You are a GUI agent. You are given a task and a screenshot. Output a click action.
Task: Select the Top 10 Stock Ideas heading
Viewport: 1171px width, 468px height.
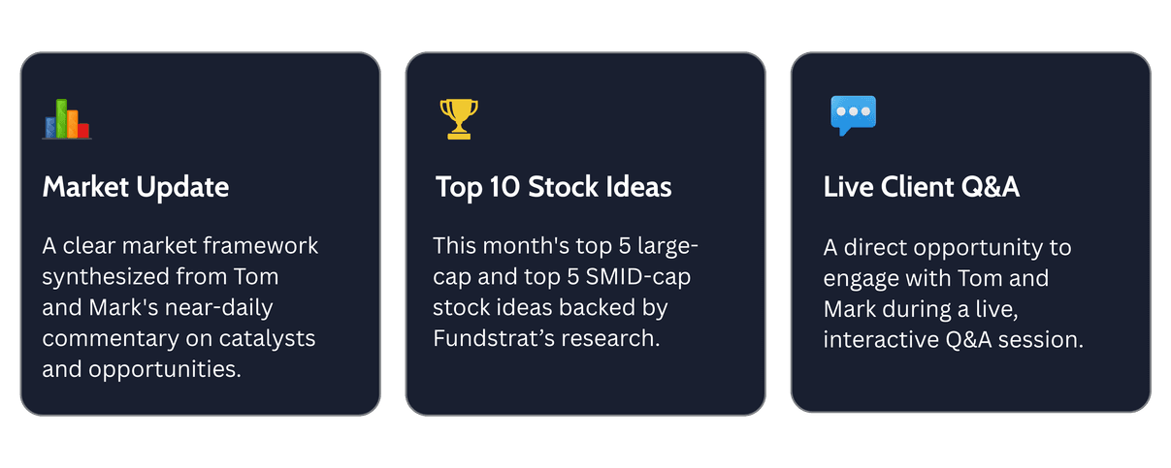point(553,187)
